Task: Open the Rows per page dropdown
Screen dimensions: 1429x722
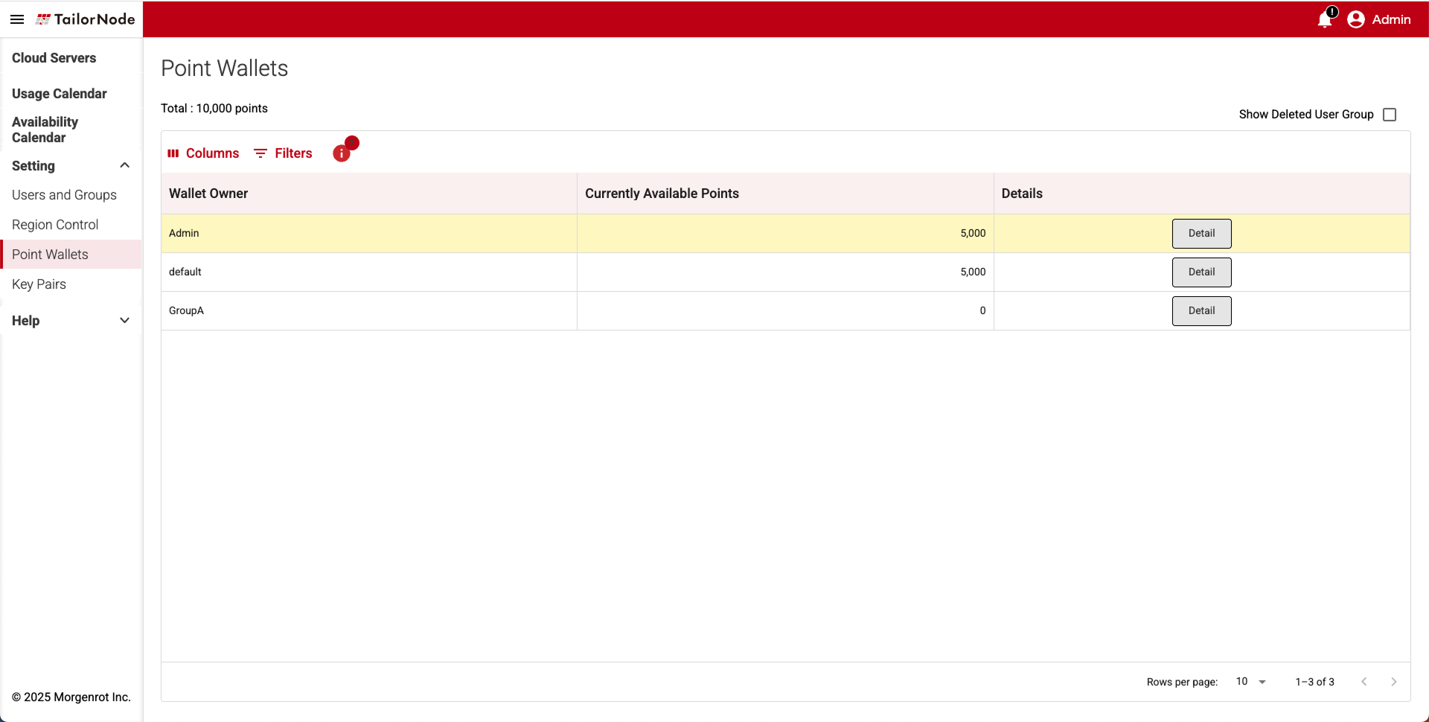Action: point(1251,682)
